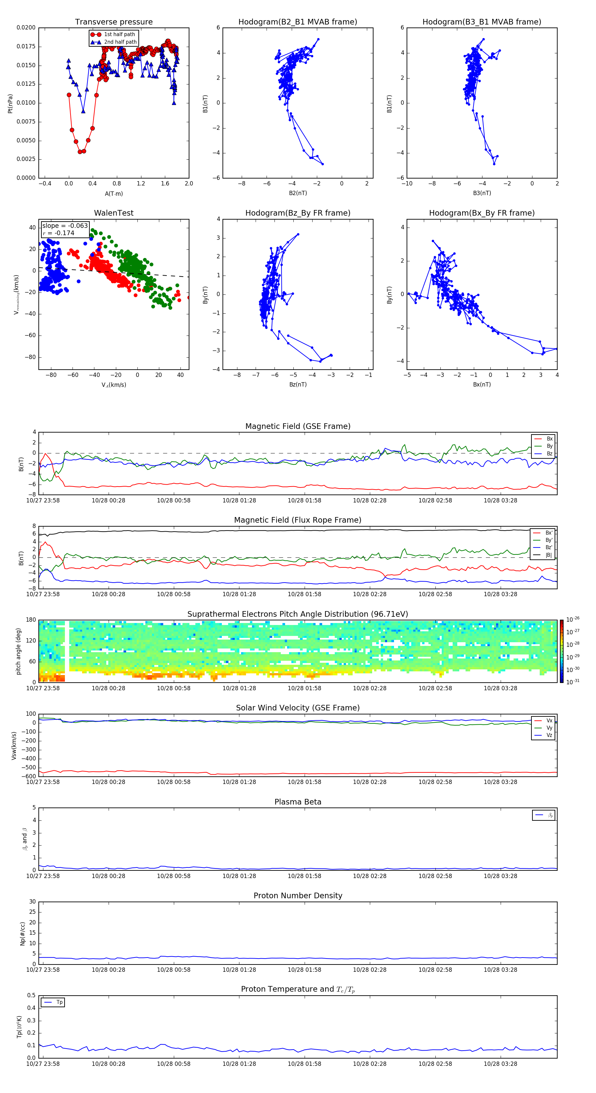Viewport: 596px width, 1093px height.
Task: Click the 'Bx' legend entry in GSE magnetic field plot
Action: (543, 439)
